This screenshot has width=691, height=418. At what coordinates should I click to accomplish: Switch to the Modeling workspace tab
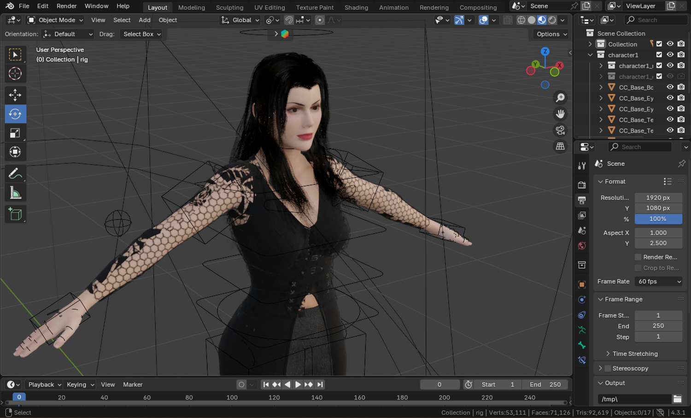192,7
